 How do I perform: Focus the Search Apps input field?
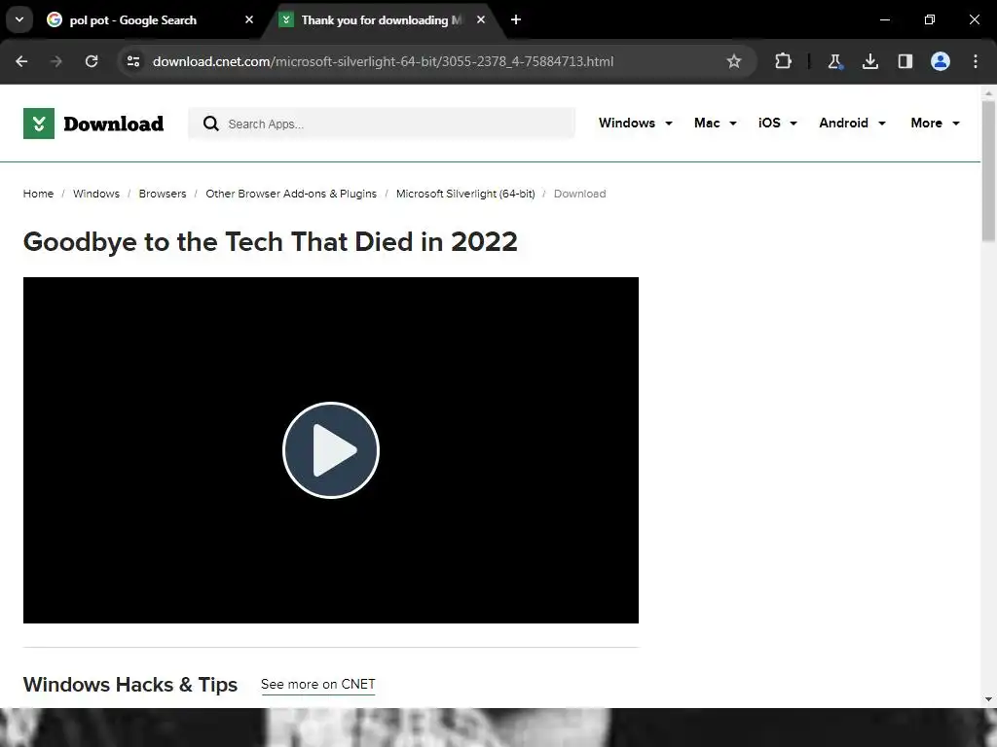coord(382,124)
